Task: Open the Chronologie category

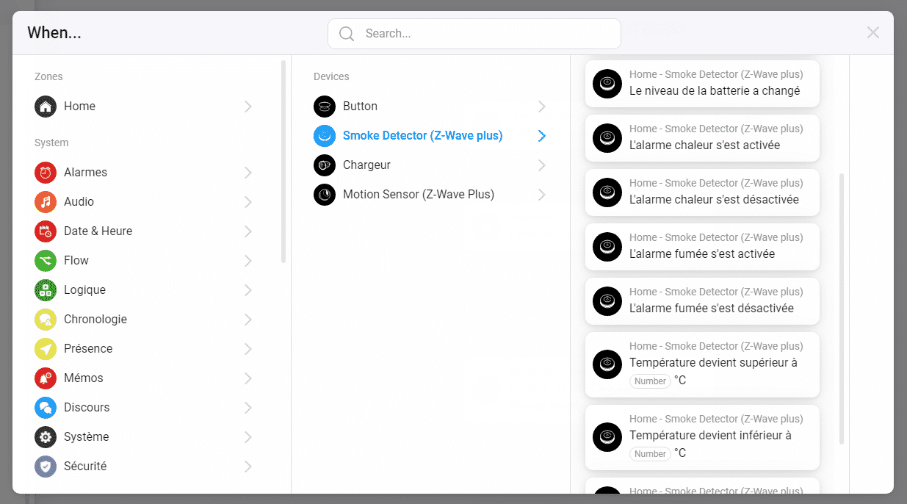Action: pos(144,320)
